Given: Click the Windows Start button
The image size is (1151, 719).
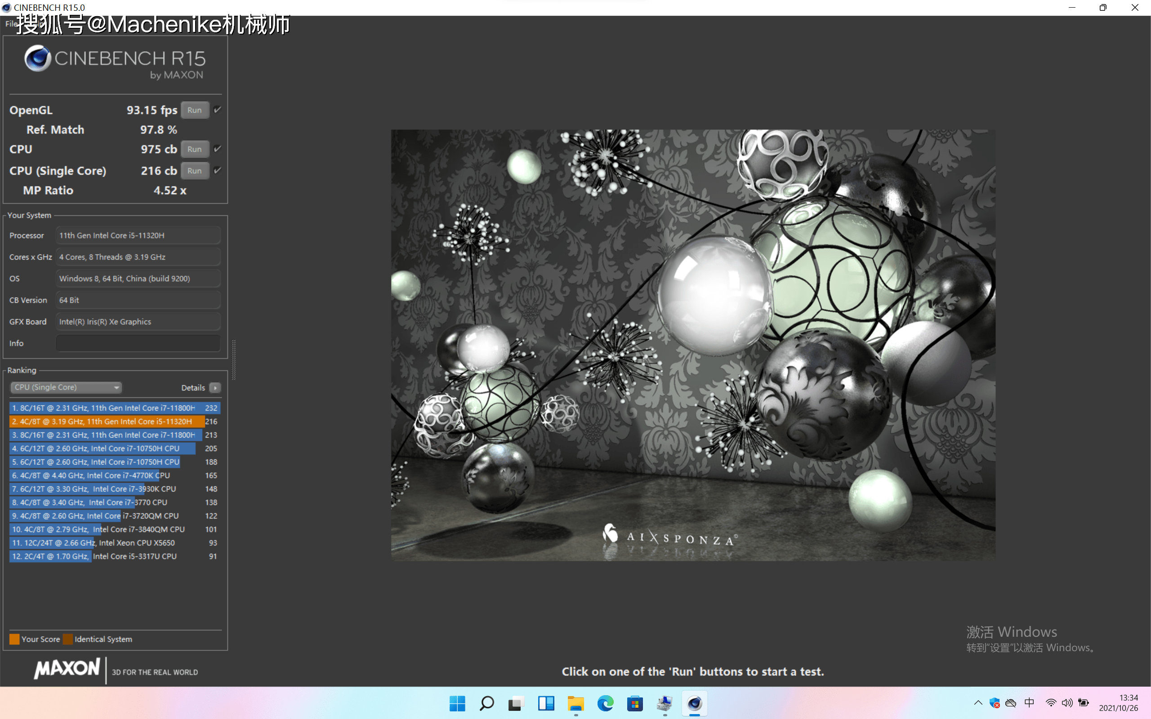Looking at the screenshot, I should coord(457,703).
